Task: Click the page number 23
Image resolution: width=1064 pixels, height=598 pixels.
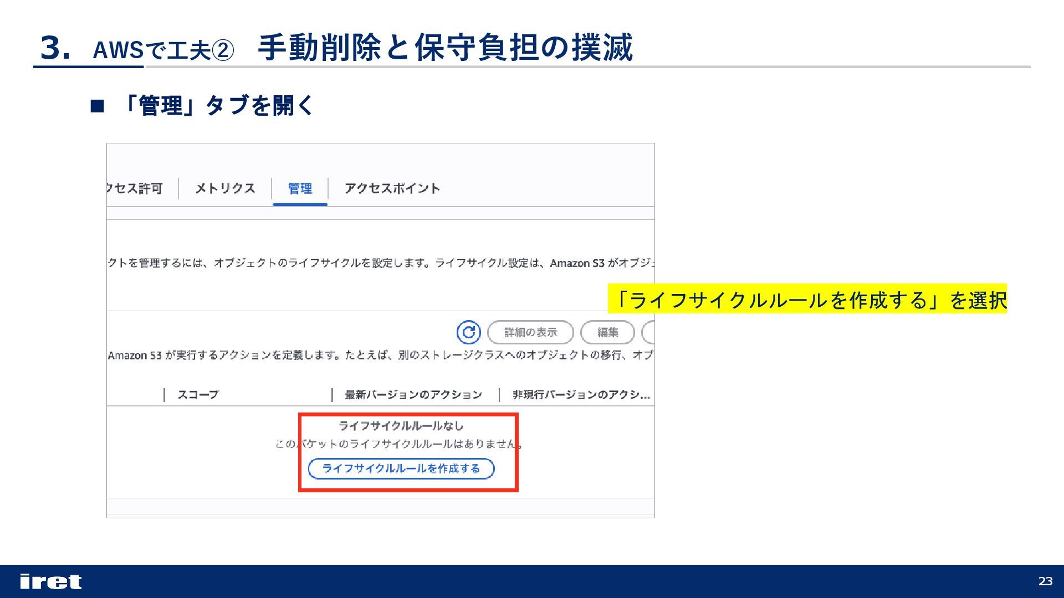Action: coord(1045,581)
